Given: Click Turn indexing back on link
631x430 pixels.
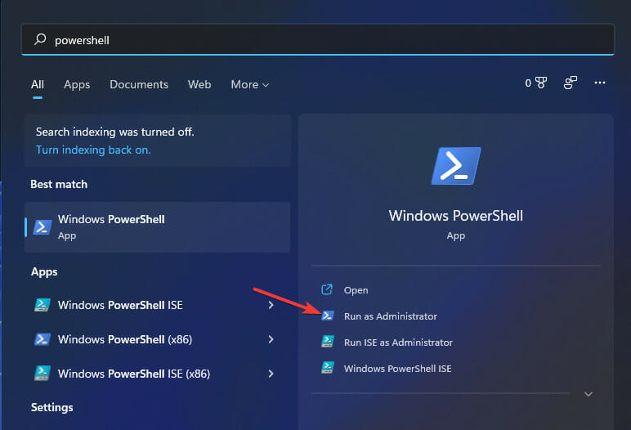Looking at the screenshot, I should click(x=93, y=150).
